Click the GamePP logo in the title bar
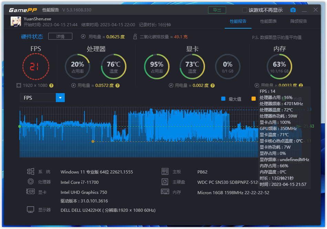The height and width of the screenshot is (229, 327). [x=23, y=10]
